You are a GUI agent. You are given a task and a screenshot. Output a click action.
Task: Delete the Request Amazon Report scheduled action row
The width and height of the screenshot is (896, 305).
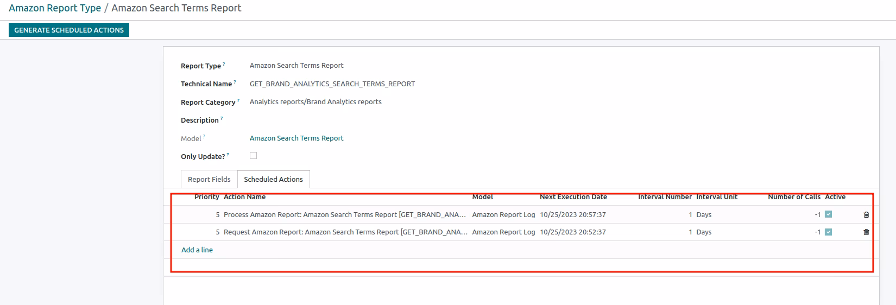(x=866, y=232)
